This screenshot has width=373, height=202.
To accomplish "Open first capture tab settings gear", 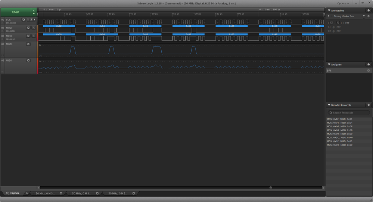I will click(x=61, y=193).
